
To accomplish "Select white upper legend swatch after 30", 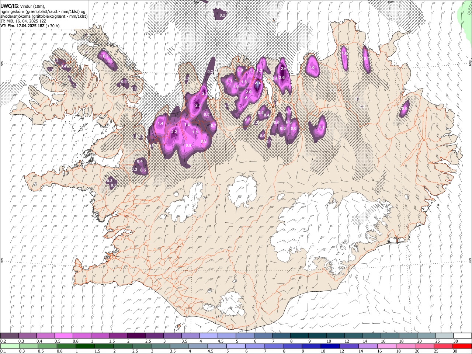I will click(462, 336).
